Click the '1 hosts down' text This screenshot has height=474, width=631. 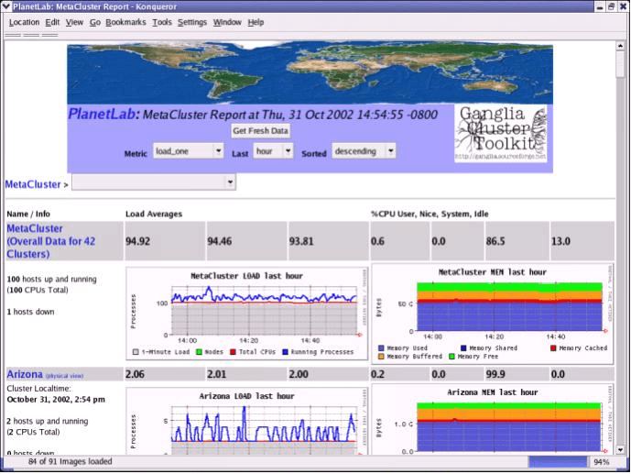[x=30, y=312]
